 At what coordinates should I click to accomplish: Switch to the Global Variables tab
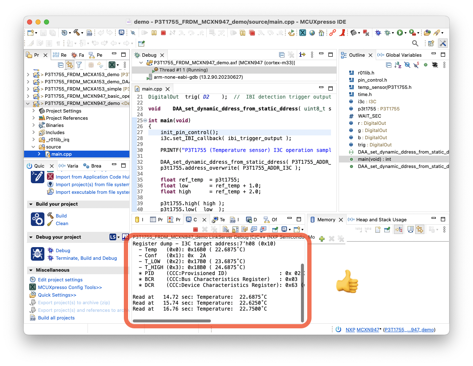coord(403,55)
